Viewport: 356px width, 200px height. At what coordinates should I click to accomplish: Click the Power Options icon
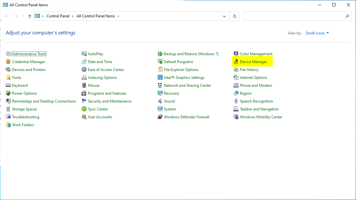pyautogui.click(x=8, y=93)
